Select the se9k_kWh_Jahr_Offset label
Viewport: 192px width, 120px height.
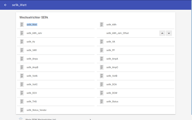[117, 33]
